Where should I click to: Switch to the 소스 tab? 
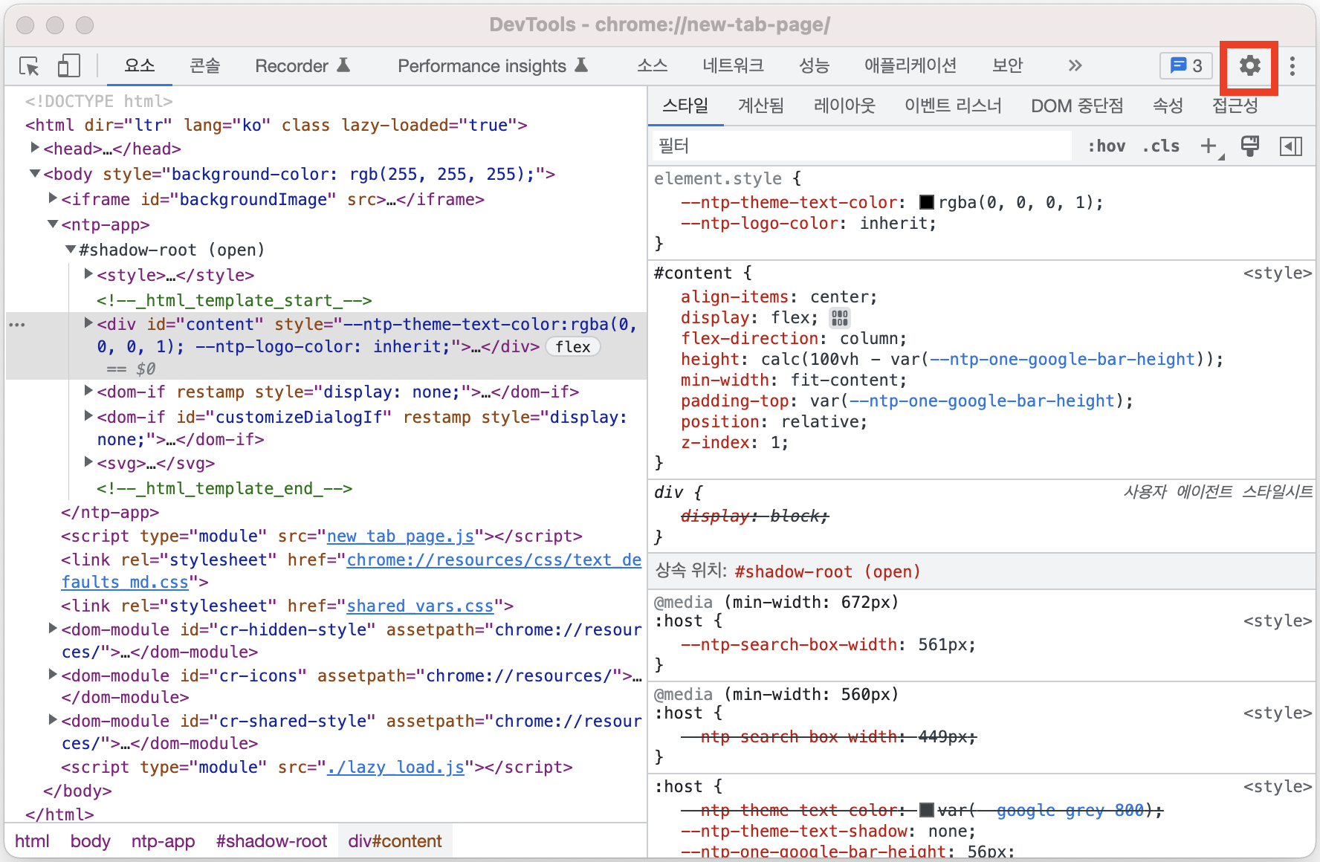(652, 66)
